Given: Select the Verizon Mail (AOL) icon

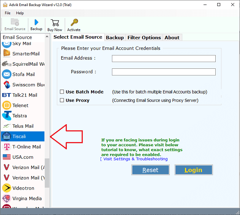Looking at the screenshot, I should tap(6, 167).
